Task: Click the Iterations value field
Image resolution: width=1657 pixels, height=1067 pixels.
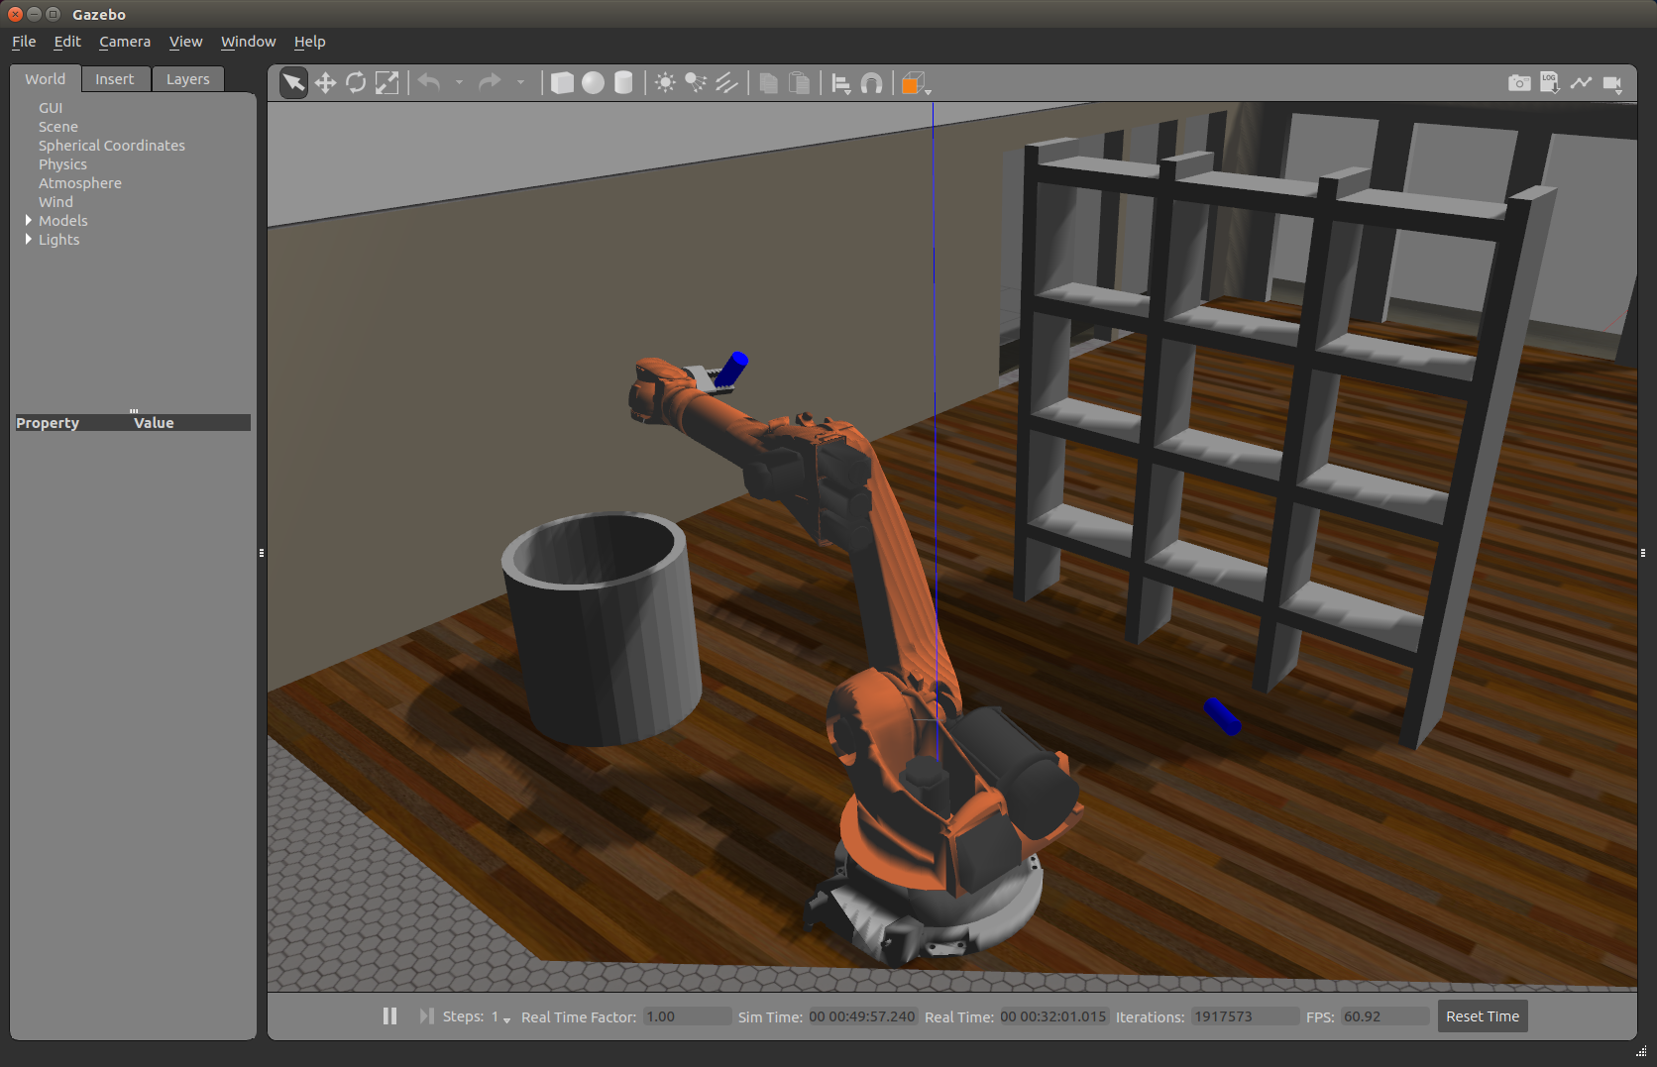Action: [x=1245, y=1016]
